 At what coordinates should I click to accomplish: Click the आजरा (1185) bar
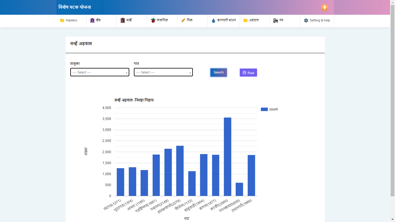(144, 183)
